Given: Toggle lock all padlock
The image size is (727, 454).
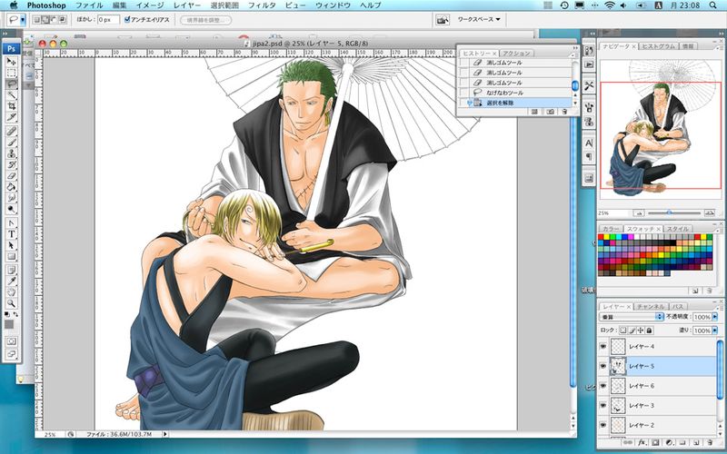Looking at the screenshot, I should [650, 331].
